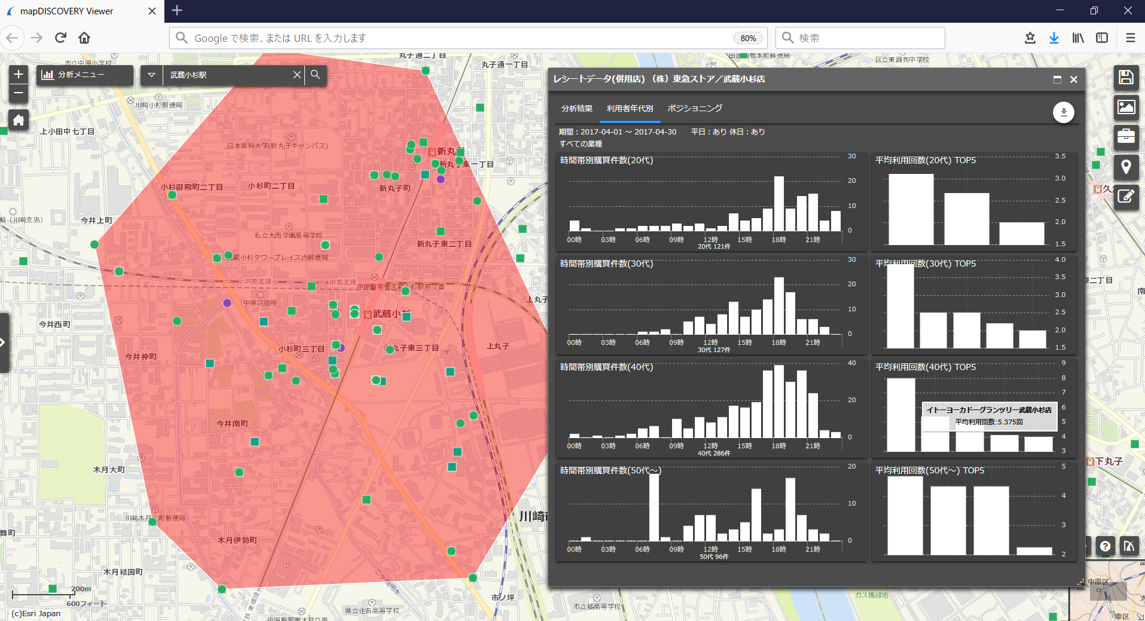Switch to 分析結果 tab
The height and width of the screenshot is (621, 1145).
click(576, 108)
